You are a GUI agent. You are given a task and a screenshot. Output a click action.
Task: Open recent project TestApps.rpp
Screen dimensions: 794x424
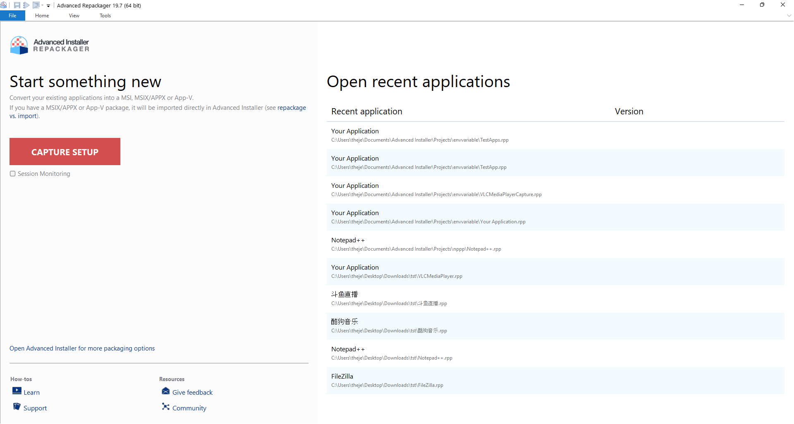555,135
